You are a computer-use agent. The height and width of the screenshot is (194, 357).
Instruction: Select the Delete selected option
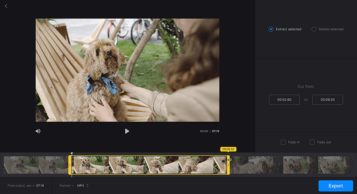pos(314,29)
